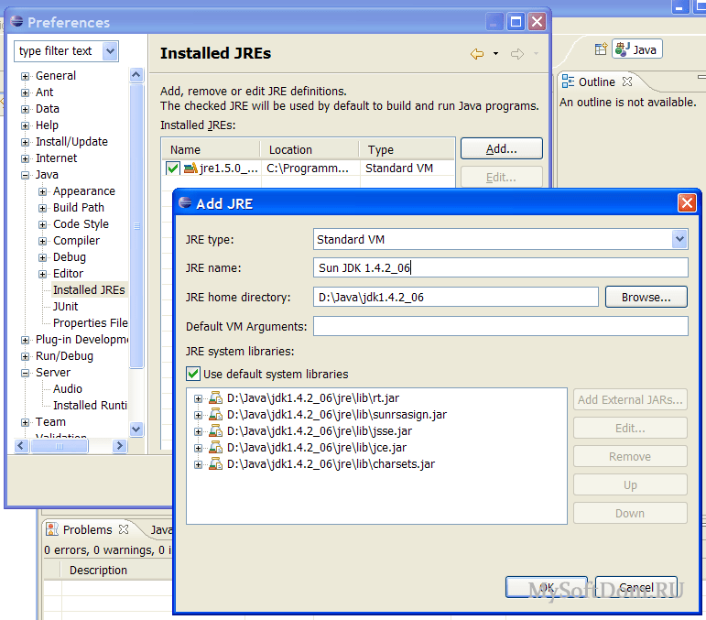Click the back navigation arrow in Preferences
706x620 pixels.
tap(477, 54)
